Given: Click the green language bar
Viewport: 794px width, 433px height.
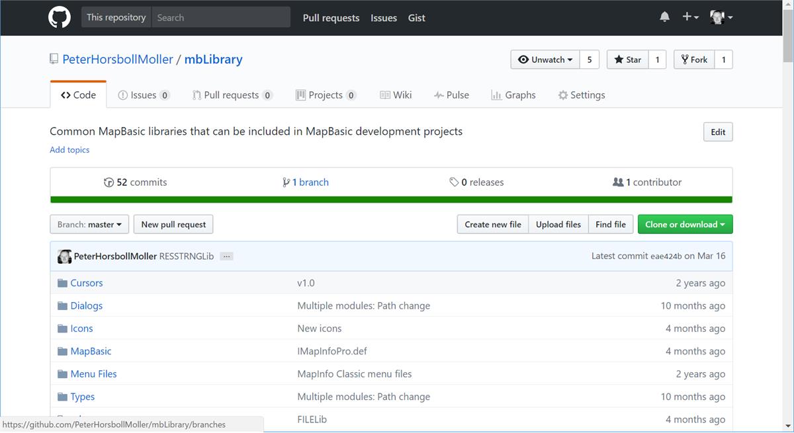Looking at the screenshot, I should click(x=391, y=200).
